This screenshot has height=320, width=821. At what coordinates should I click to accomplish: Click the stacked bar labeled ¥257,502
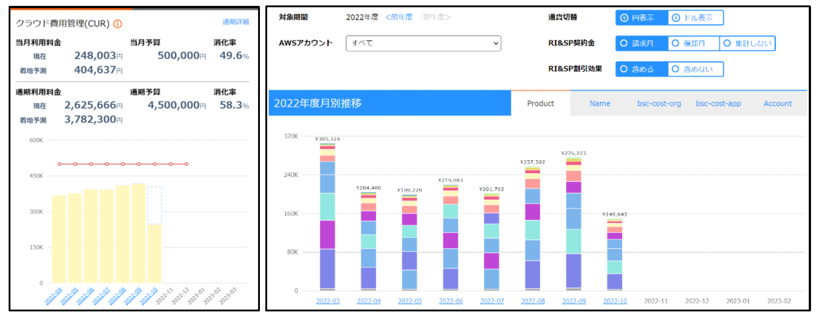point(533,228)
